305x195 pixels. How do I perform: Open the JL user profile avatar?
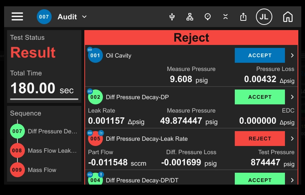click(264, 17)
